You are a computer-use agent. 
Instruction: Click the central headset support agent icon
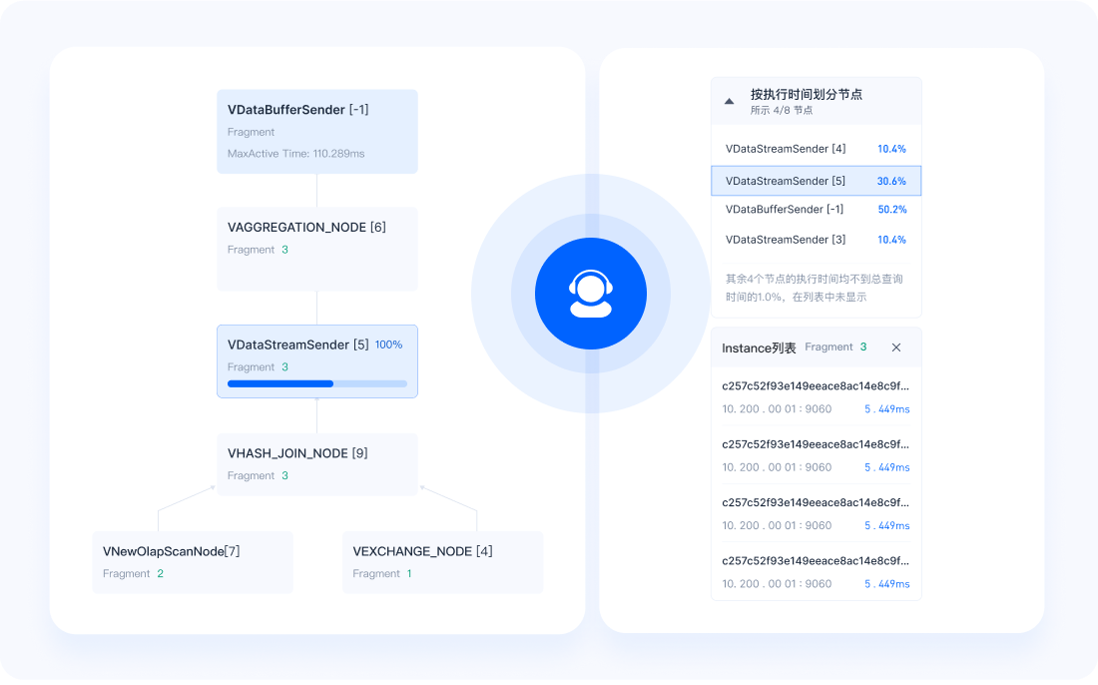tap(590, 295)
